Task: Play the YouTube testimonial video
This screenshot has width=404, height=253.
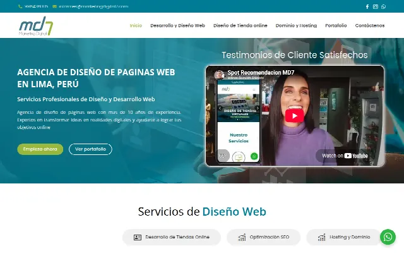Action: (x=295, y=116)
